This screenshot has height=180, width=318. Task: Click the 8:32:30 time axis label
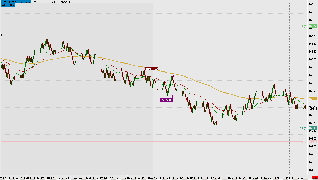(178, 178)
